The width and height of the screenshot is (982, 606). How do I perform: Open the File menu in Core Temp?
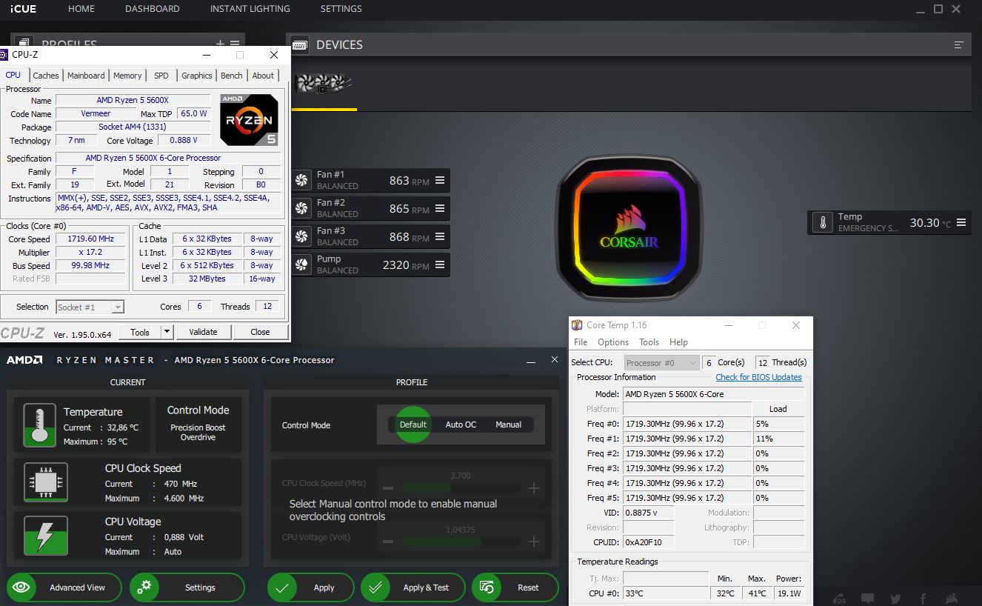581,342
